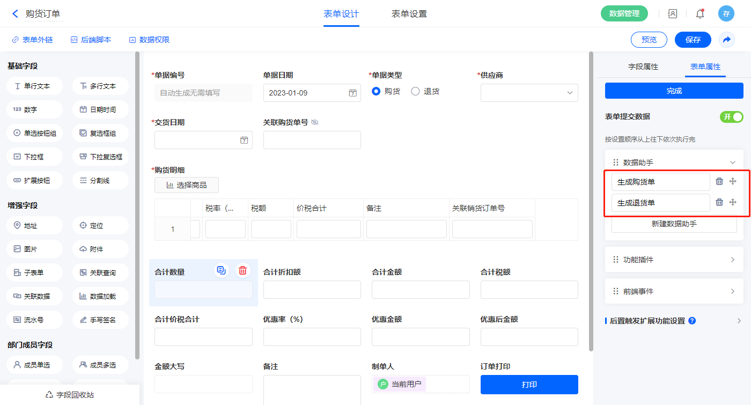Expand the 功能插件 section
Screen dimensions: 751x405
(x=732, y=260)
